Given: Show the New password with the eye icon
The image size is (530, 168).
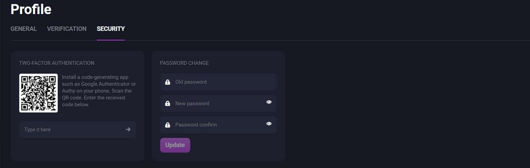Looking at the screenshot, I should click(269, 102).
